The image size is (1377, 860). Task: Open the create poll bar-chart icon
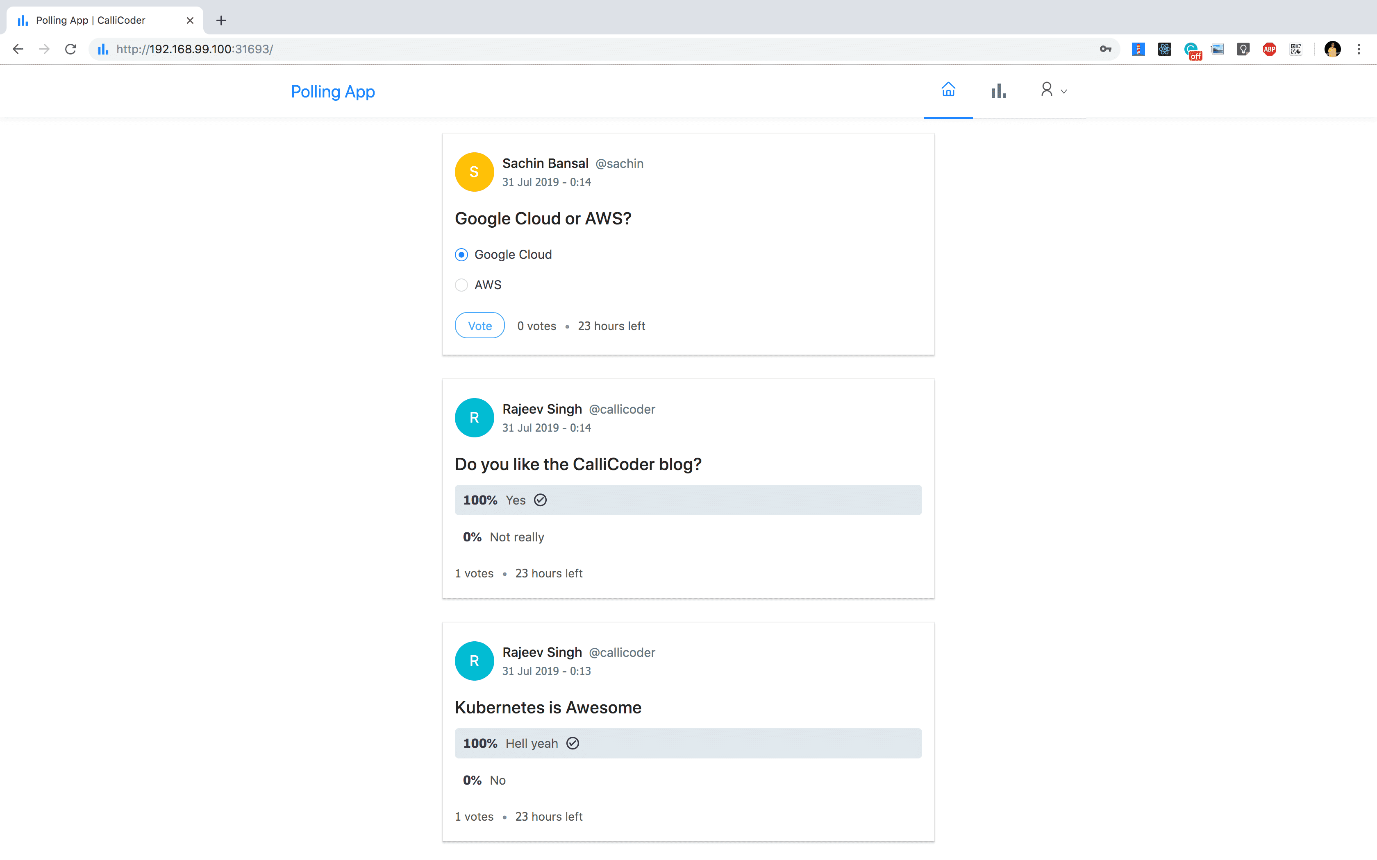(998, 91)
